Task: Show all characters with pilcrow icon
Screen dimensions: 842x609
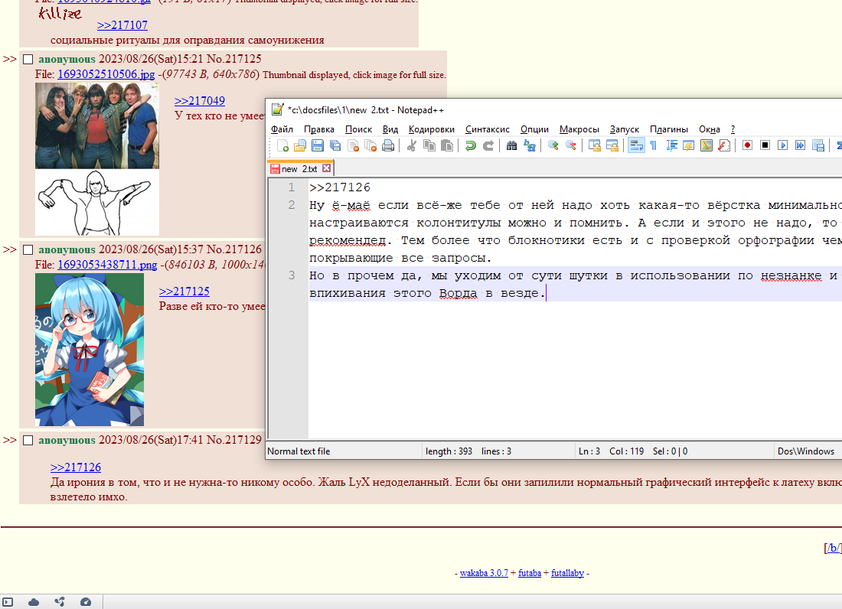Action: tap(653, 145)
